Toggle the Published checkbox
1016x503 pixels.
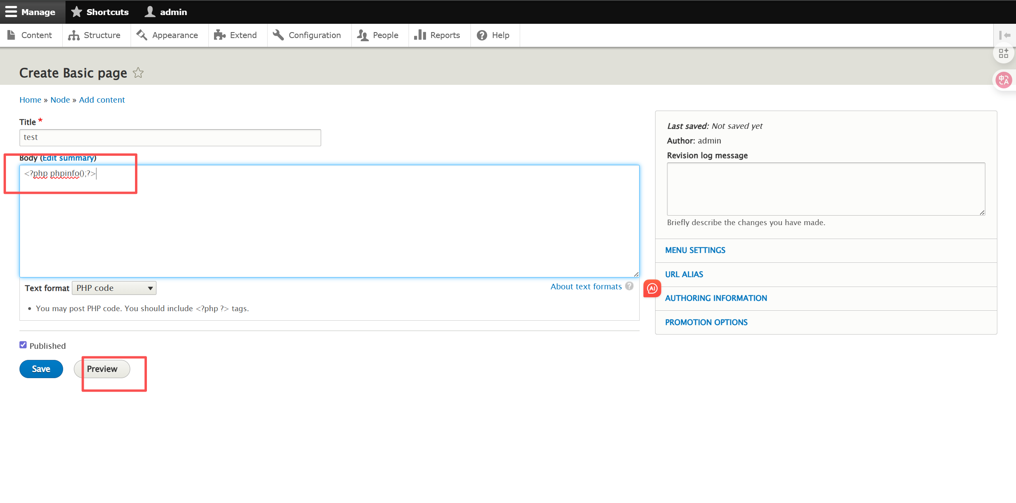(23, 345)
